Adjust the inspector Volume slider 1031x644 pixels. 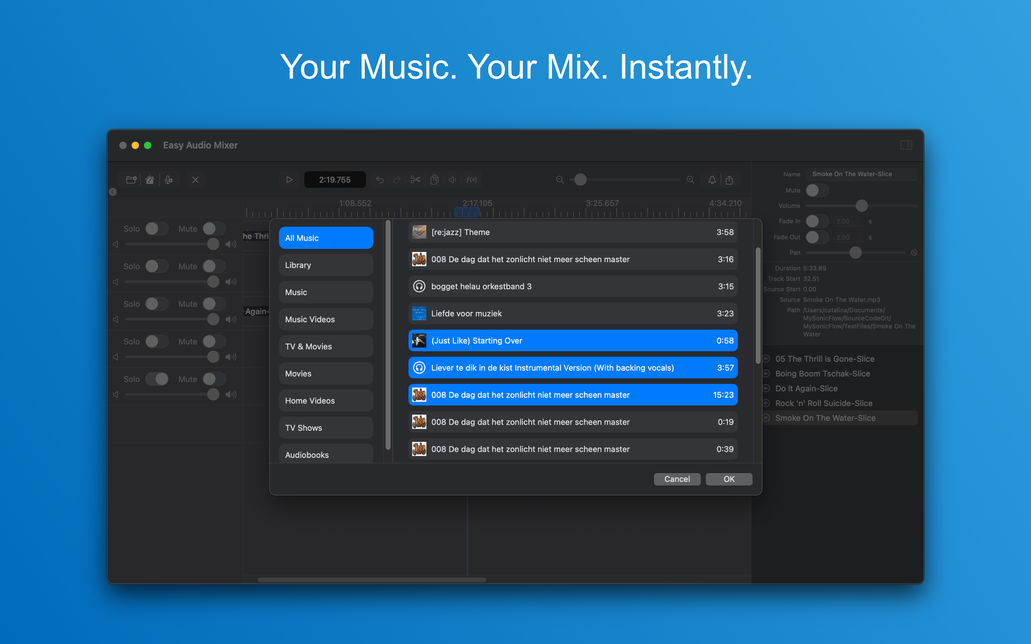point(861,206)
